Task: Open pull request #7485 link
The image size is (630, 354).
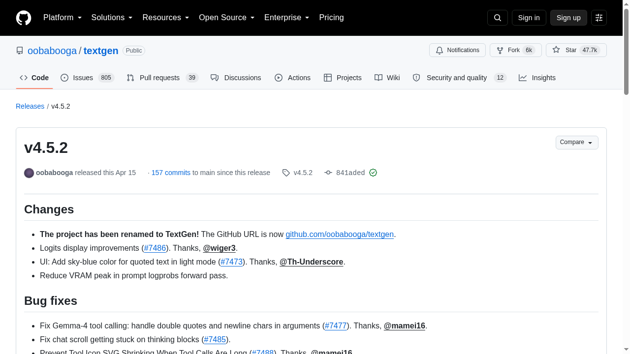Action: click(215, 340)
